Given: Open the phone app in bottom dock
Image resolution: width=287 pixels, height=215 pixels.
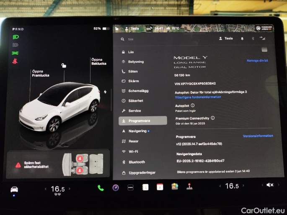Looking at the screenshot, I should coord(101,188).
